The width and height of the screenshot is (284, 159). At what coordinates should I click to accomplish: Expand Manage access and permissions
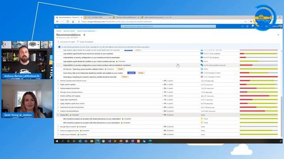[58, 92]
